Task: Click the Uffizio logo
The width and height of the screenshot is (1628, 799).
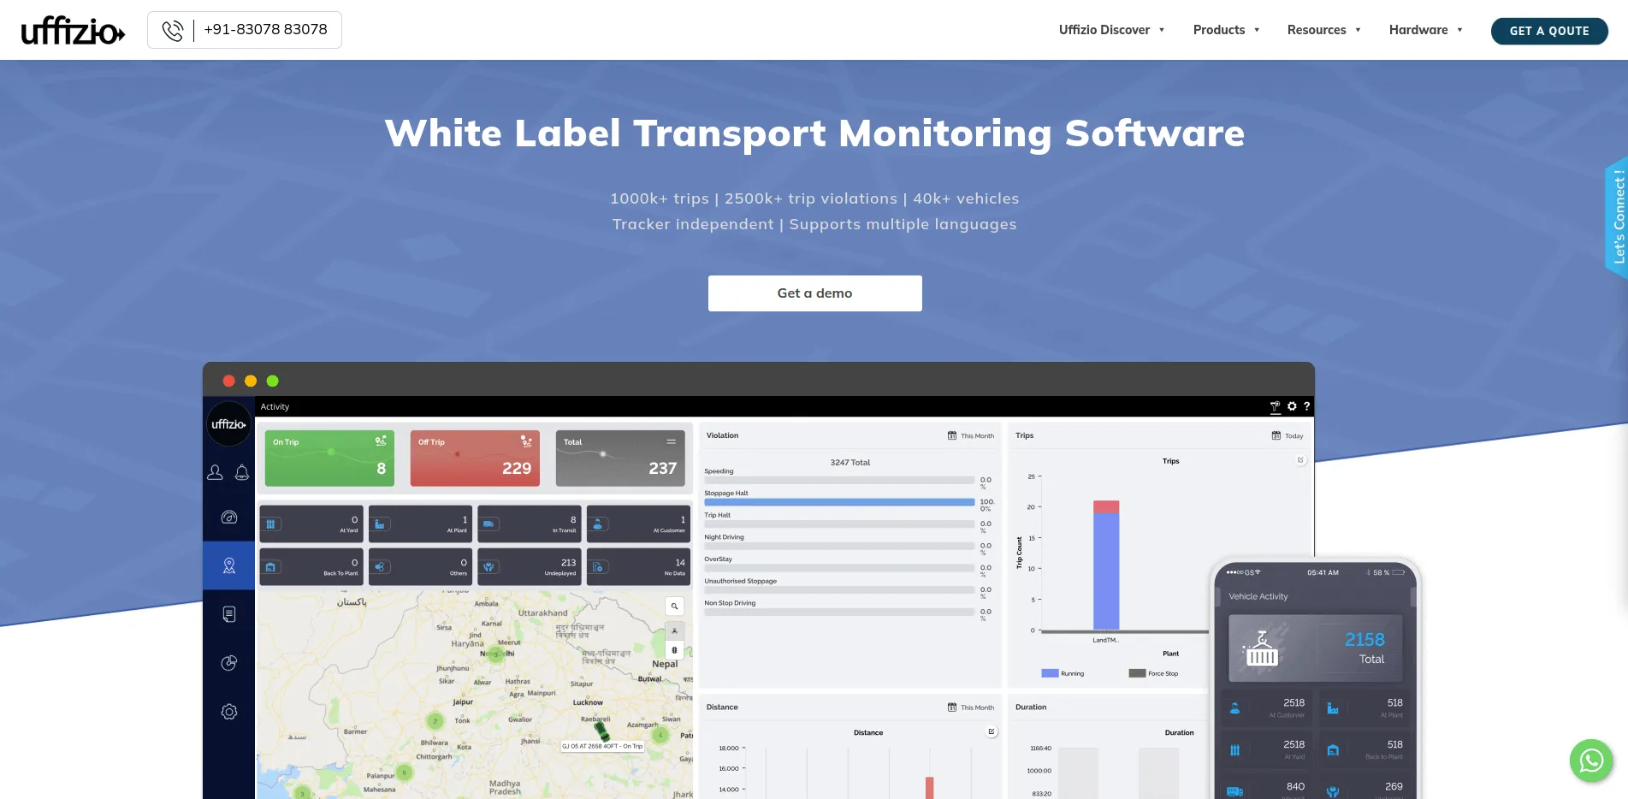Action: pos(74,31)
